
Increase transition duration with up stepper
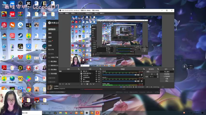tap(158, 76)
